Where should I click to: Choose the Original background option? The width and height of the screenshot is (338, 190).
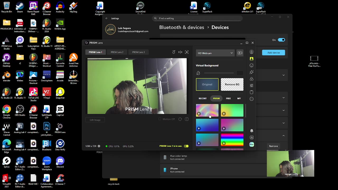[207, 84]
